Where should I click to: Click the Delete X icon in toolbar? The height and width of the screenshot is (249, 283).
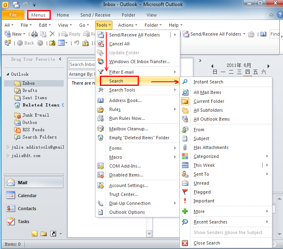click(52, 34)
